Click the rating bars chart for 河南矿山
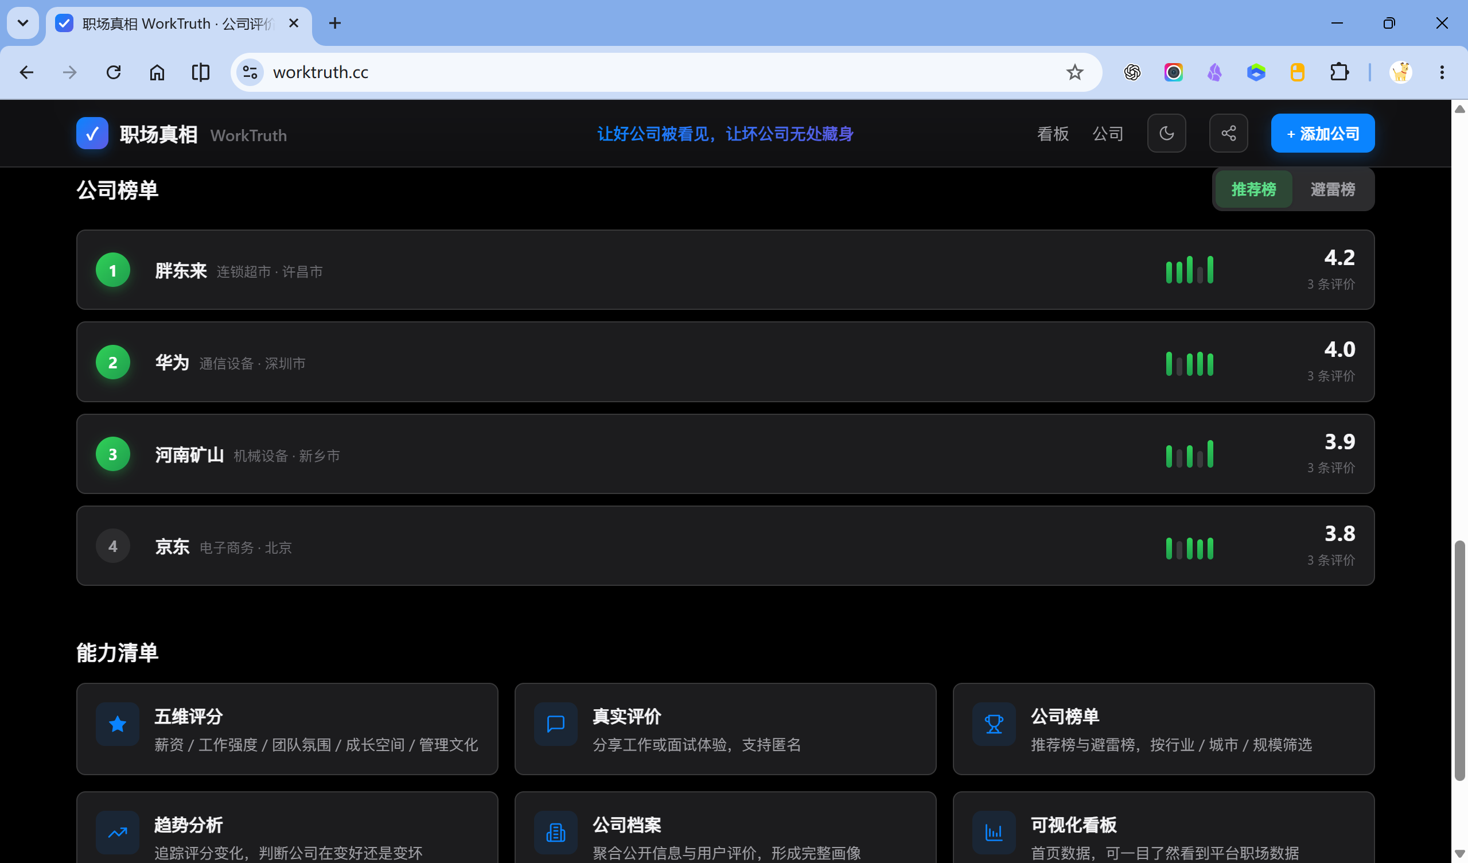Screen dimensions: 1468x863 [1189, 454]
